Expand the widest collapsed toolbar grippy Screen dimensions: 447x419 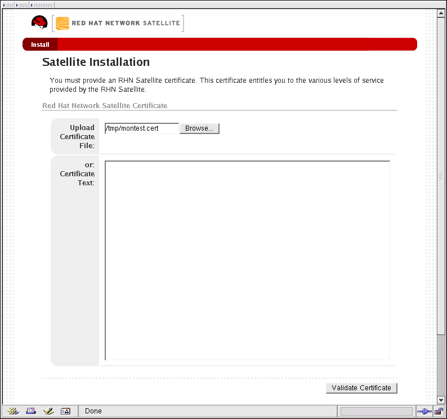pos(42,5)
